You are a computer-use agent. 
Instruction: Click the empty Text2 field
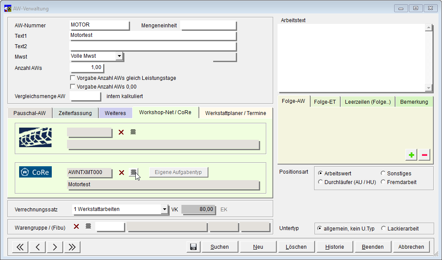pyautogui.click(x=153, y=46)
